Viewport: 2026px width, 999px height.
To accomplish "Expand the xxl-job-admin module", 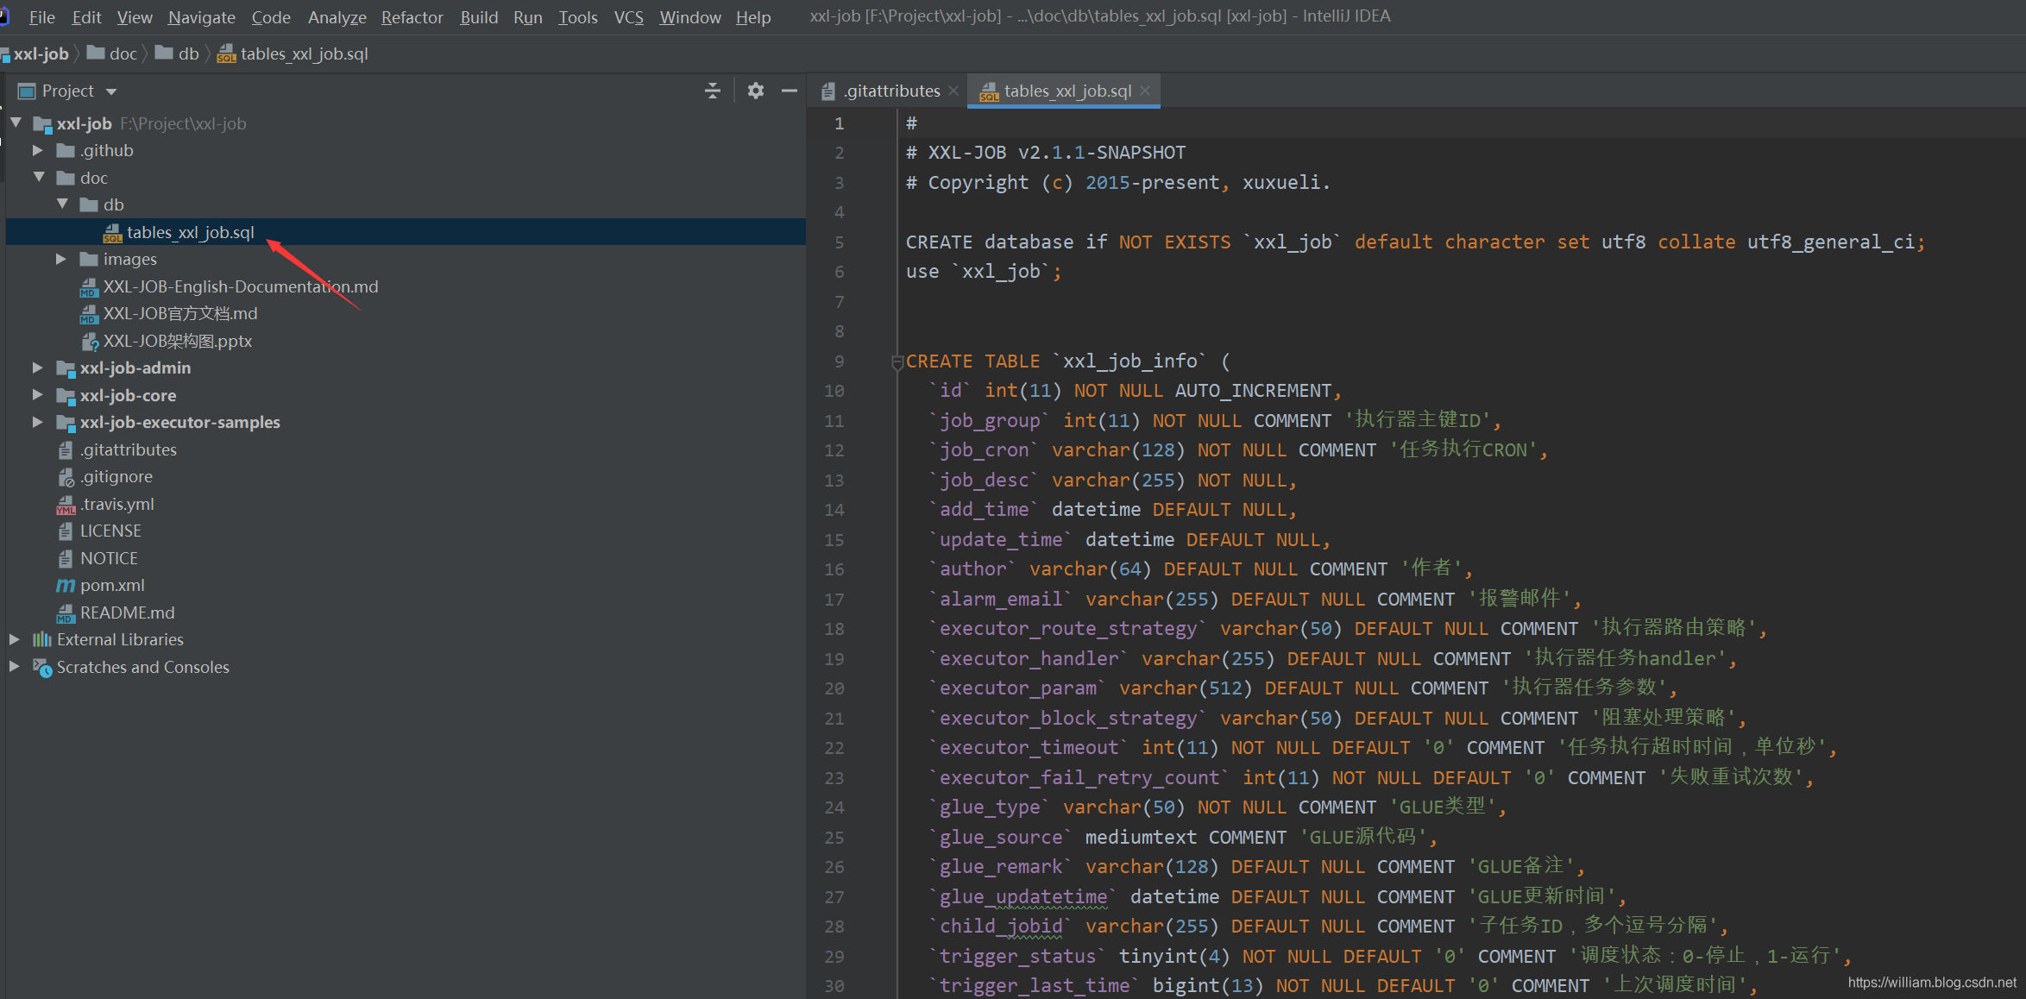I will point(38,368).
